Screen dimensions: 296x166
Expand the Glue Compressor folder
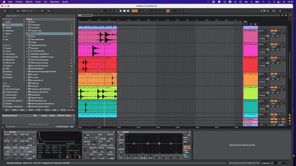[27, 40]
